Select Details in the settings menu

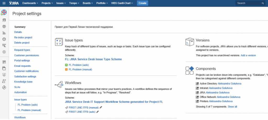(18, 32)
